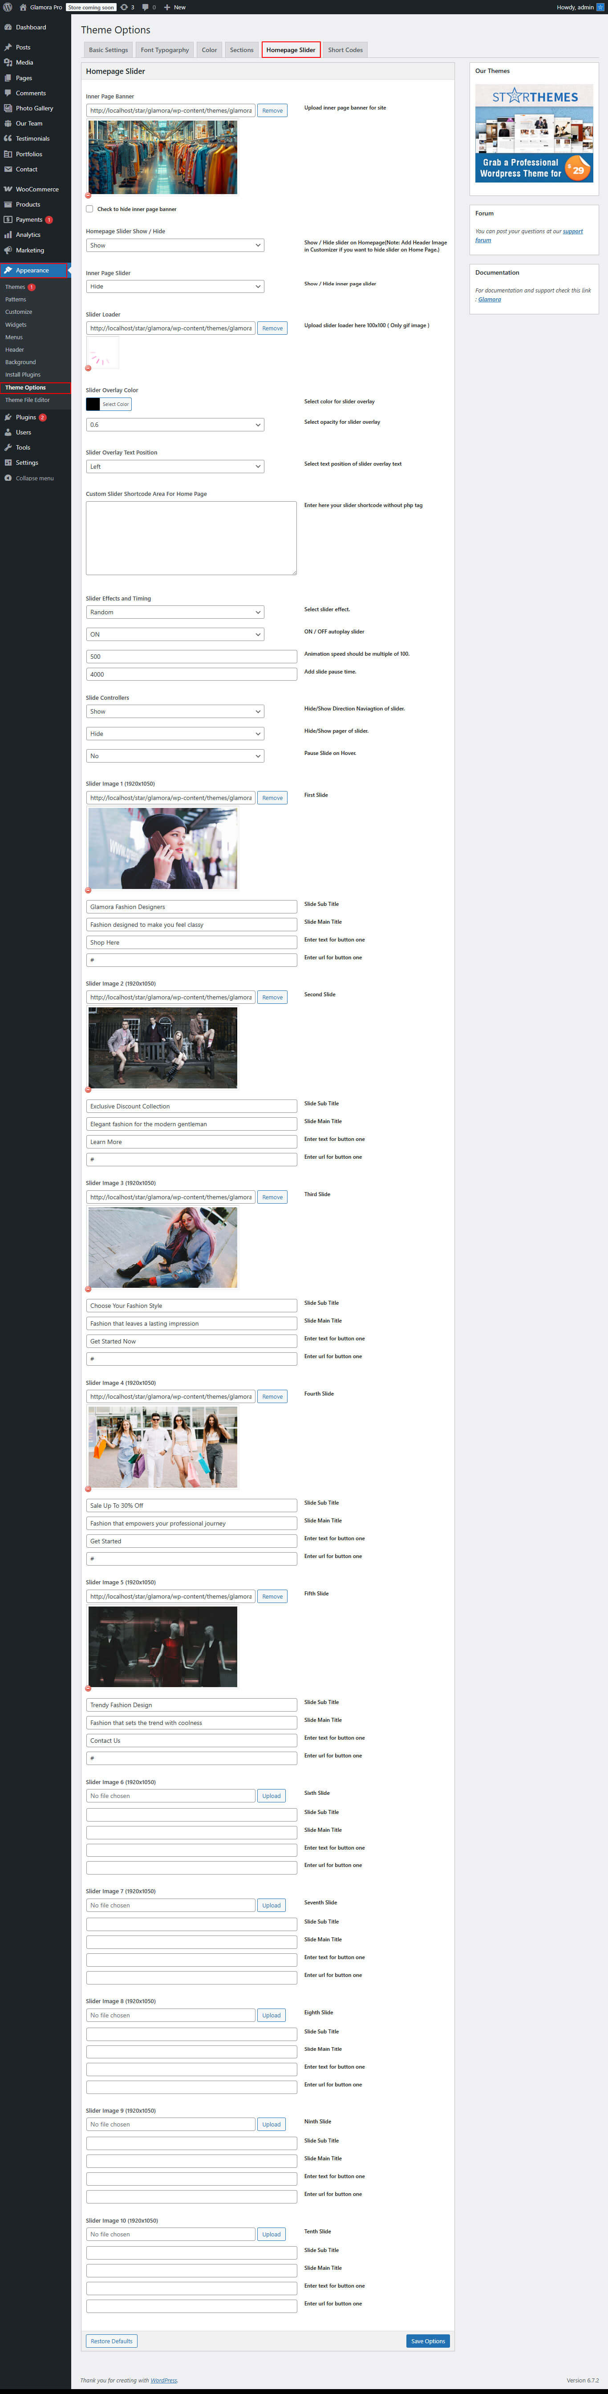
Task: Open Widgets under Appearance menu
Action: 16,325
